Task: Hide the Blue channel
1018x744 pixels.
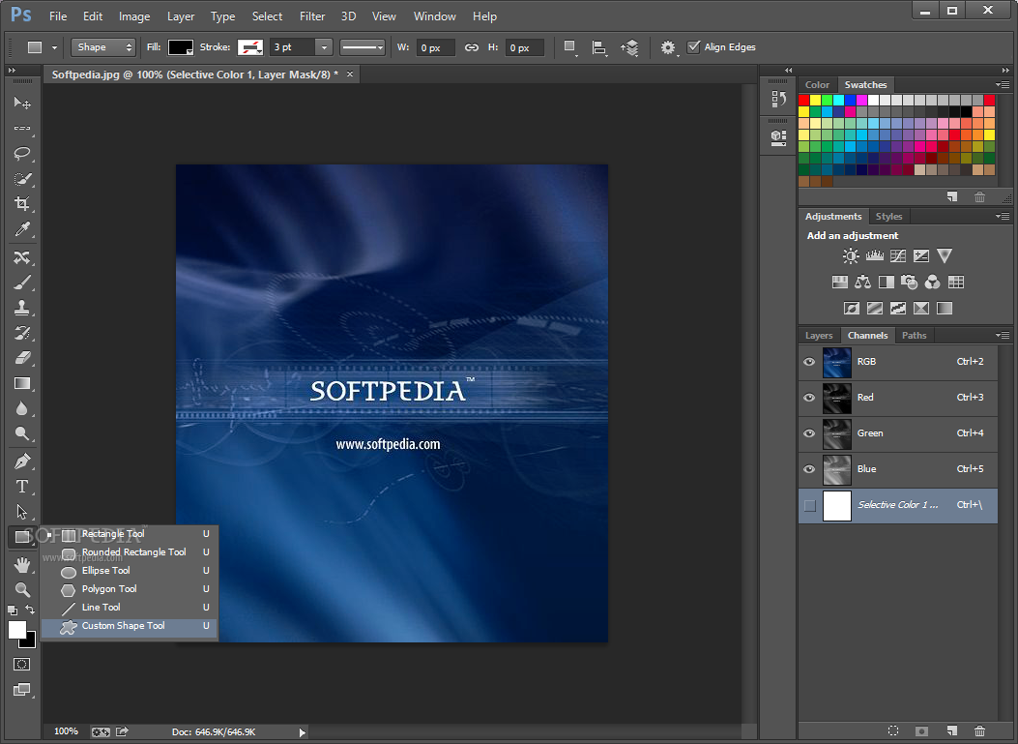Action: click(809, 469)
